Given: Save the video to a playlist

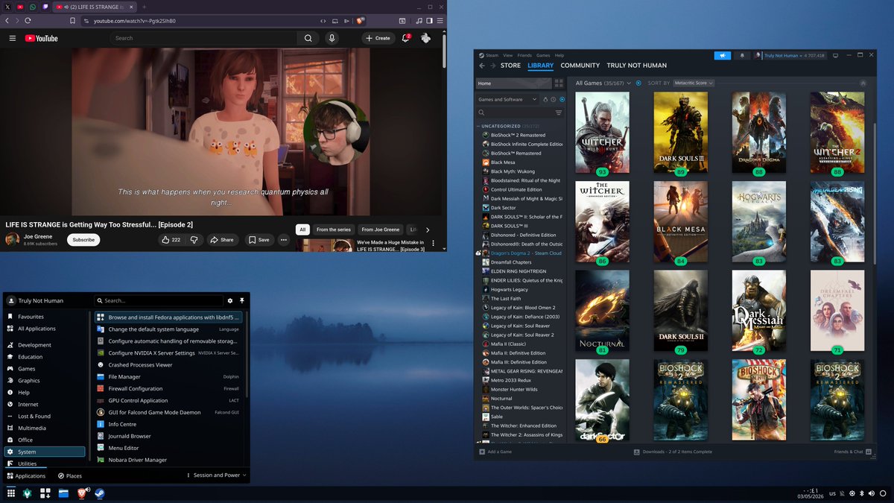Looking at the screenshot, I should pos(259,240).
